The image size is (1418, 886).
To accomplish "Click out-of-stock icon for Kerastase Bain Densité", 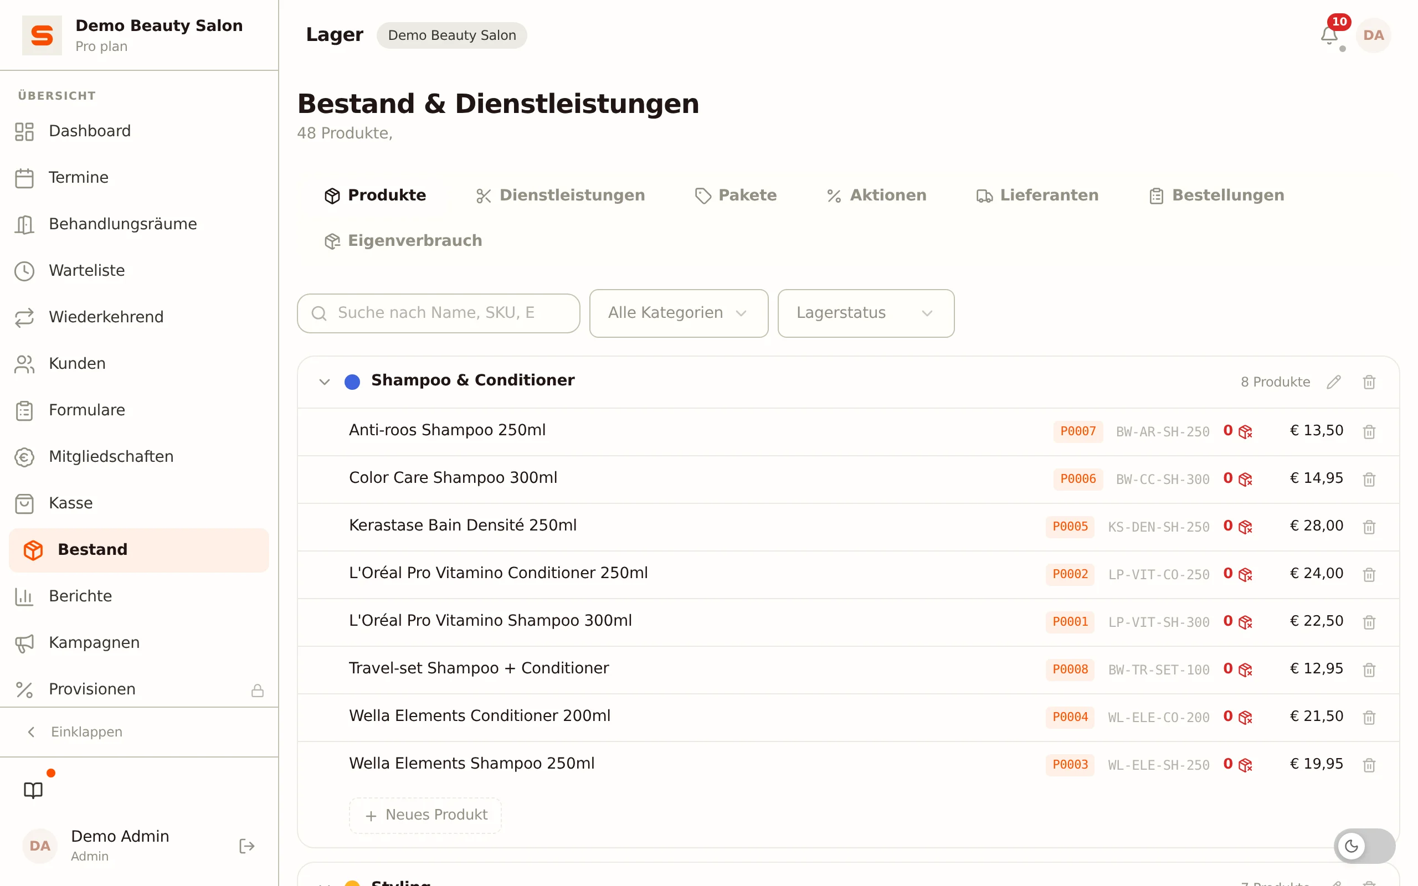I will coord(1245,527).
